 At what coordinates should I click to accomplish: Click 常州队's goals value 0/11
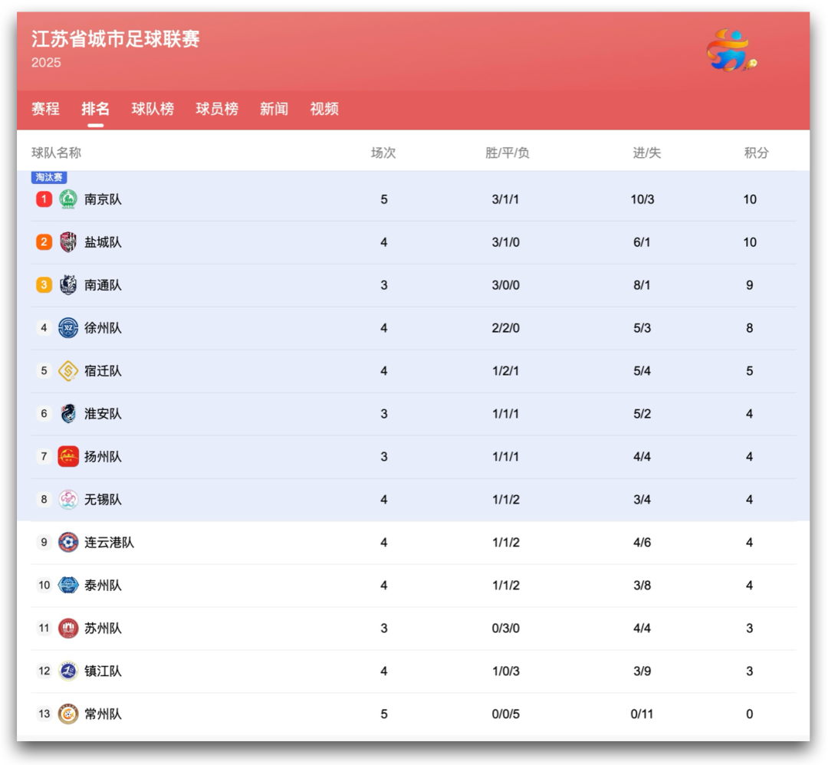(642, 714)
